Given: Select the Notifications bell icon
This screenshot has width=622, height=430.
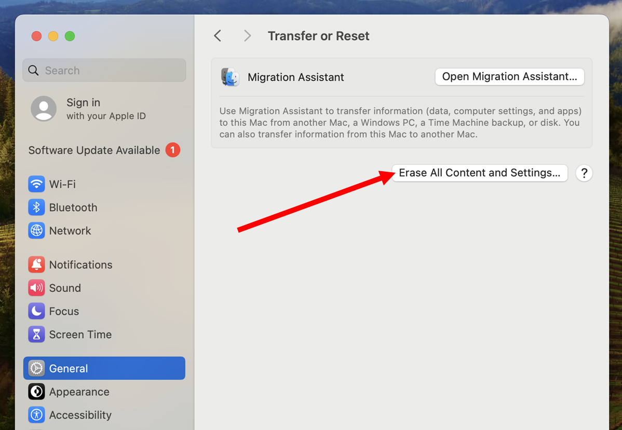Looking at the screenshot, I should click(x=36, y=265).
